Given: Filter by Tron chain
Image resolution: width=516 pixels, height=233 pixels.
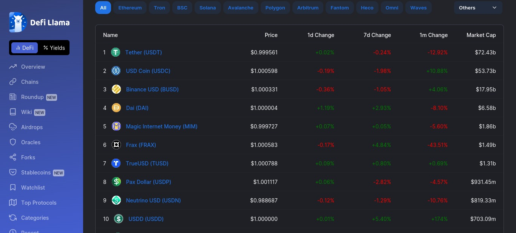Looking at the screenshot, I should [x=159, y=8].
